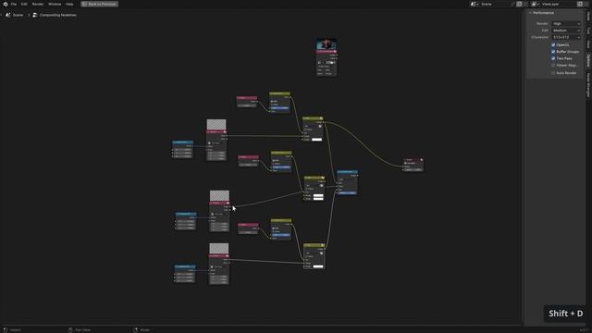
Task: Click the Back to Previous button
Action: [99, 4]
